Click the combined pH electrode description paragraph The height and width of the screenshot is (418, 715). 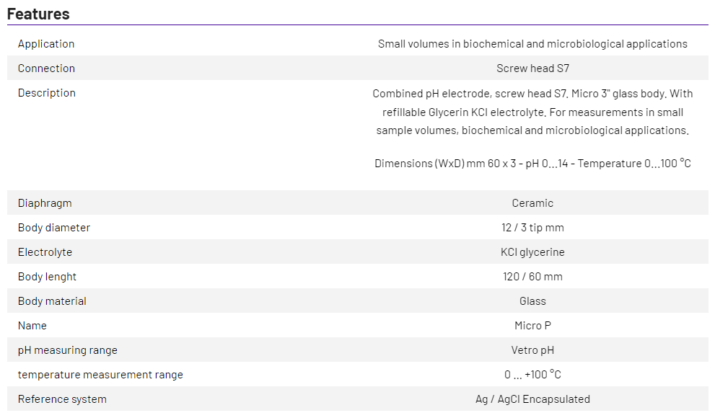click(x=532, y=112)
